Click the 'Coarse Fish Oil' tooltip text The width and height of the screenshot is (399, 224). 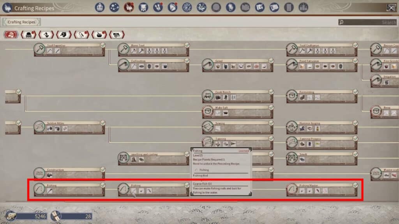tap(202, 184)
